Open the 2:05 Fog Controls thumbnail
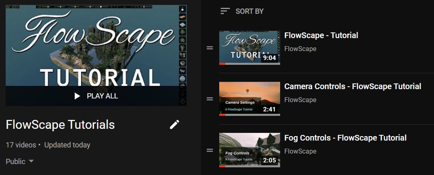Viewport: 434px width, 175px height. coord(250,150)
